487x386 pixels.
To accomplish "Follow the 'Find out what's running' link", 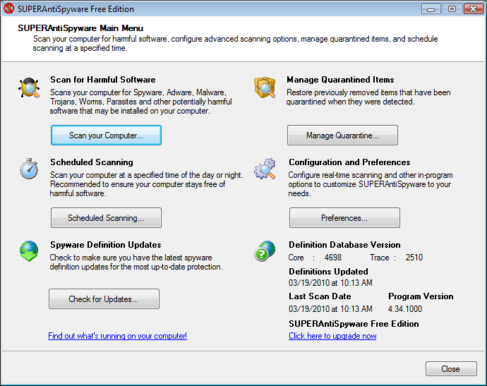I will [117, 336].
